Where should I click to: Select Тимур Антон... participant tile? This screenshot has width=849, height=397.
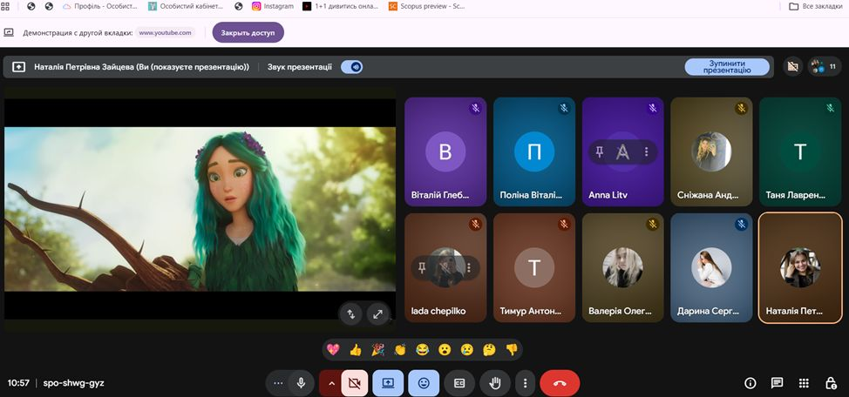[x=534, y=268]
